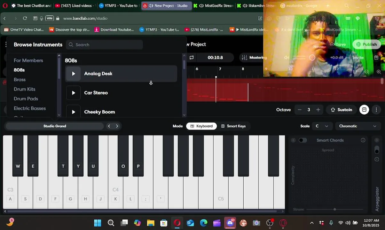Select the 808s category
Image resolution: width=385 pixels, height=230 pixels.
[x=19, y=70]
